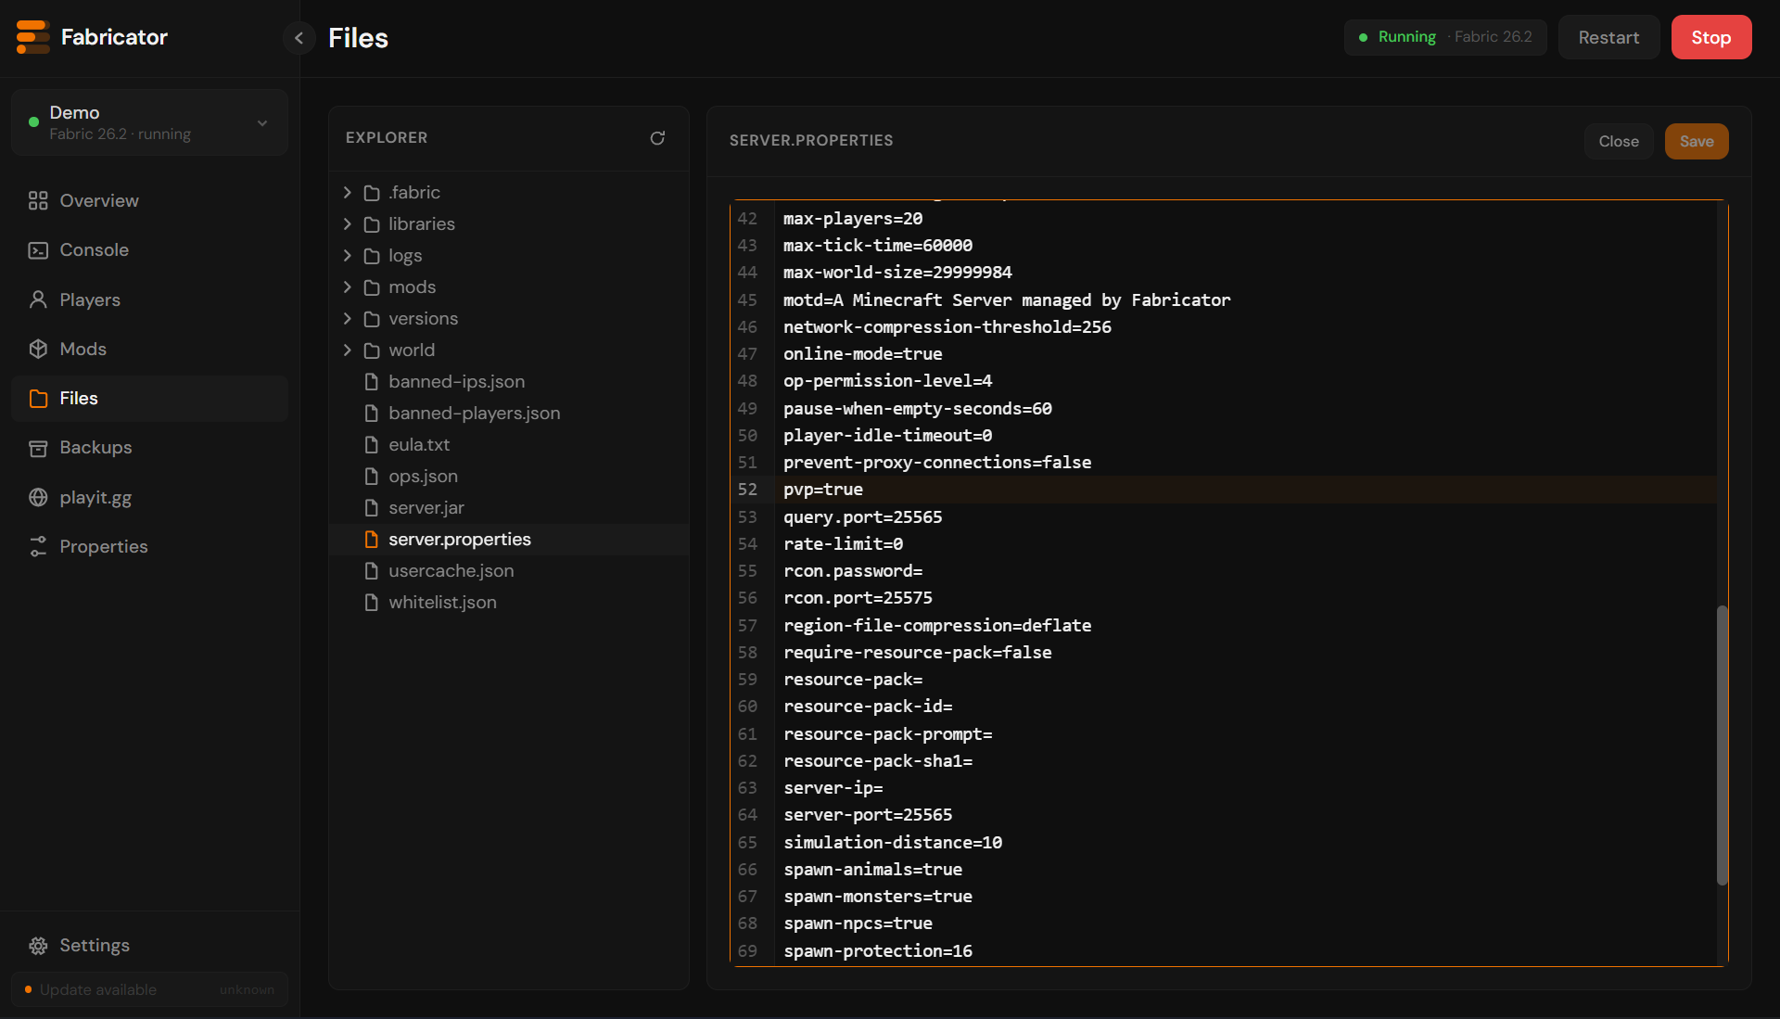Image resolution: width=1780 pixels, height=1019 pixels.
Task: Click the whitelist.json file icon
Action: click(372, 603)
